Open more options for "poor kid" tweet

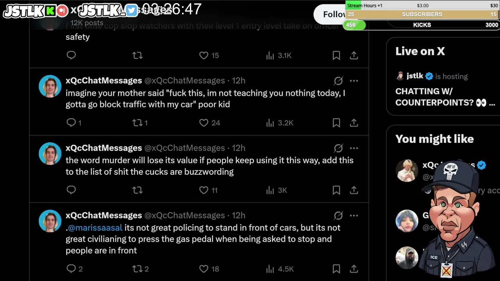coord(354,81)
